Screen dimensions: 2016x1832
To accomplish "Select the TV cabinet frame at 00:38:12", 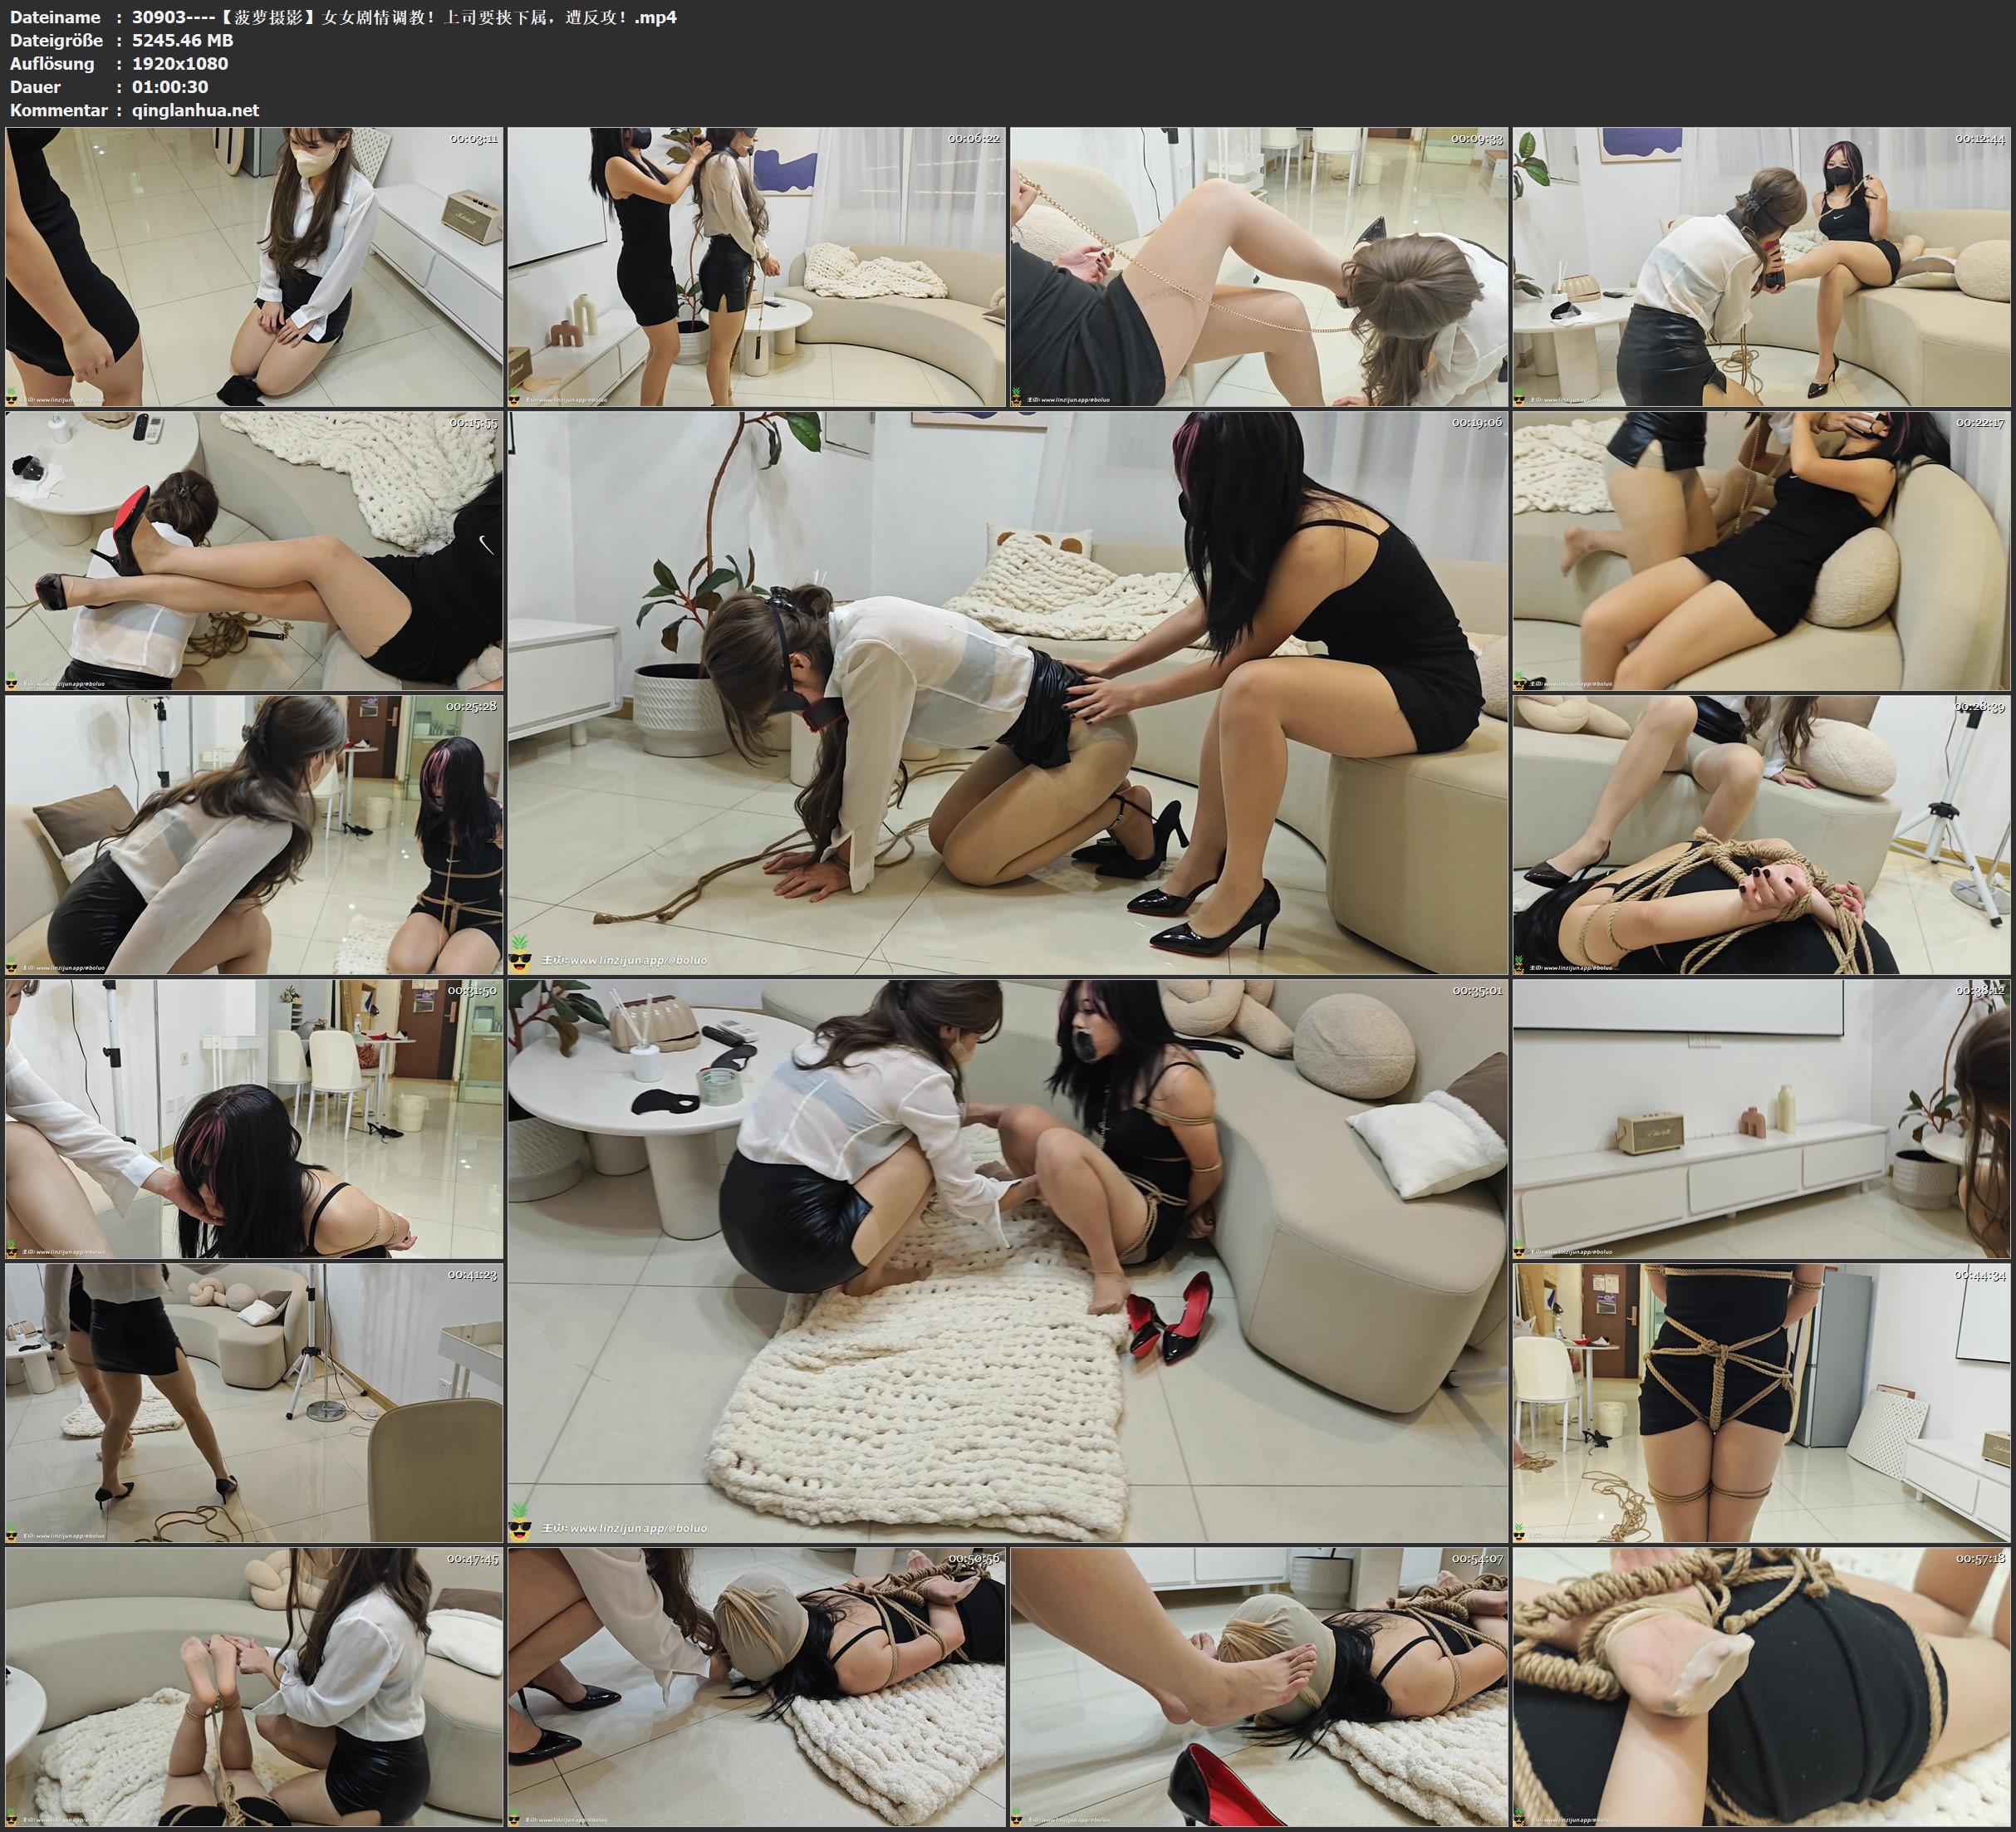I will coord(1761,1119).
